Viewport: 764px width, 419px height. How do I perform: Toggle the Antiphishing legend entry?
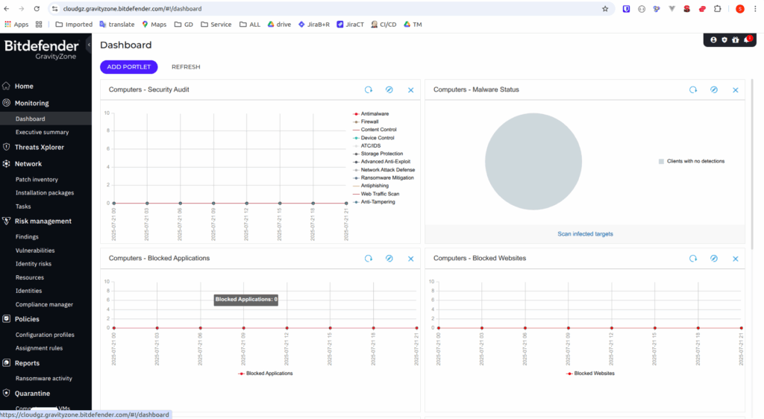[371, 186]
